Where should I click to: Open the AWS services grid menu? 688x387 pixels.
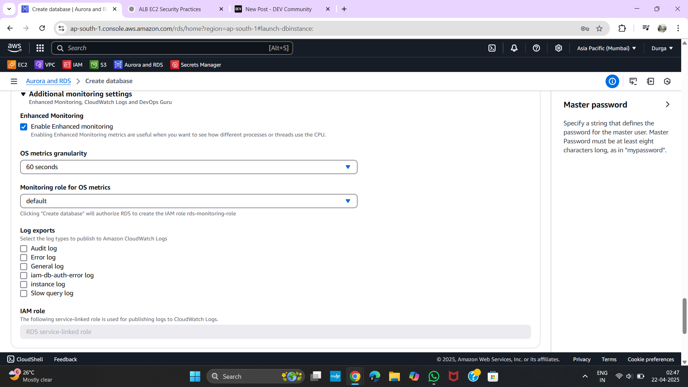(x=40, y=48)
